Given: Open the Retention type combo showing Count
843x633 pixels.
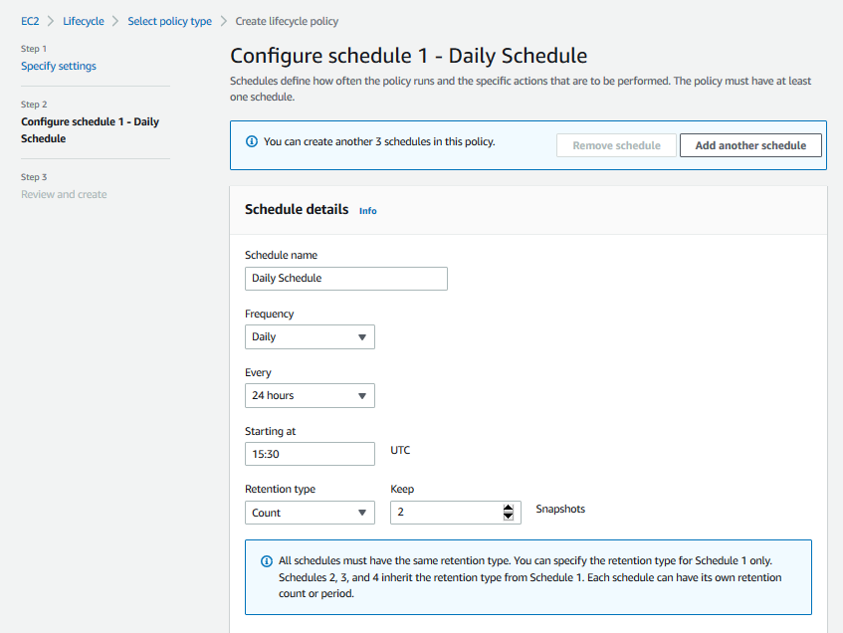Looking at the screenshot, I should [309, 512].
